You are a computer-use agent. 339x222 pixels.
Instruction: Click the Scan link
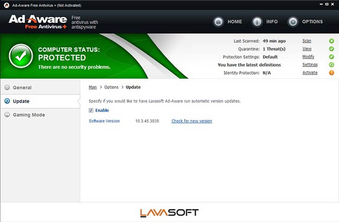pos(307,40)
